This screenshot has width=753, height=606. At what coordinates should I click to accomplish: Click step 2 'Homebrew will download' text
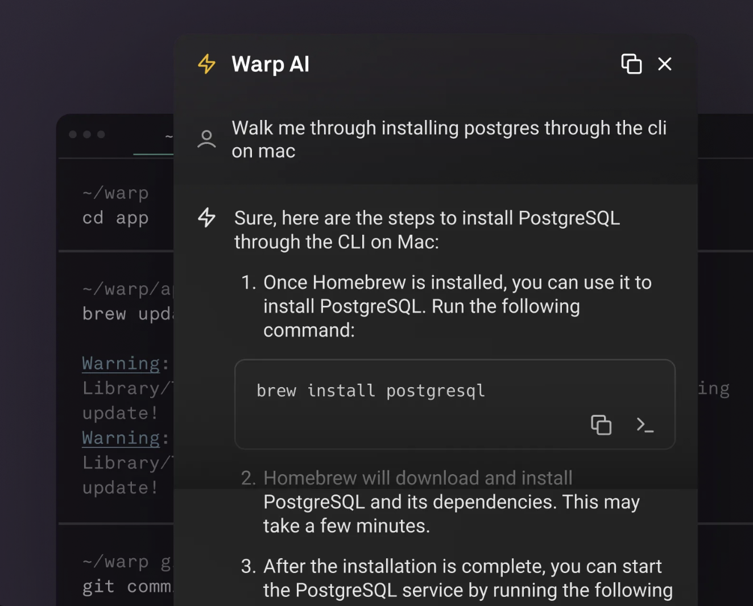(452, 502)
